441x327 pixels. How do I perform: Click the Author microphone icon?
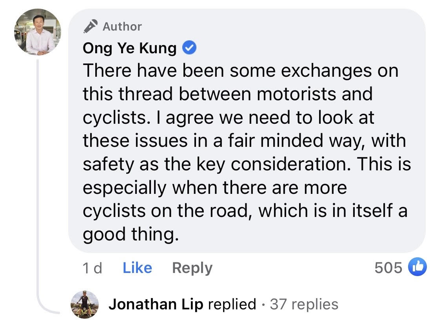91,26
